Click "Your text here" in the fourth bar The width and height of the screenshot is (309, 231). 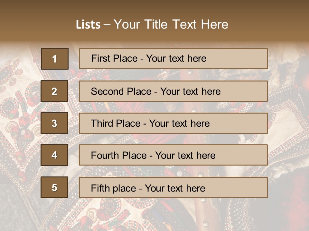tap(185, 156)
